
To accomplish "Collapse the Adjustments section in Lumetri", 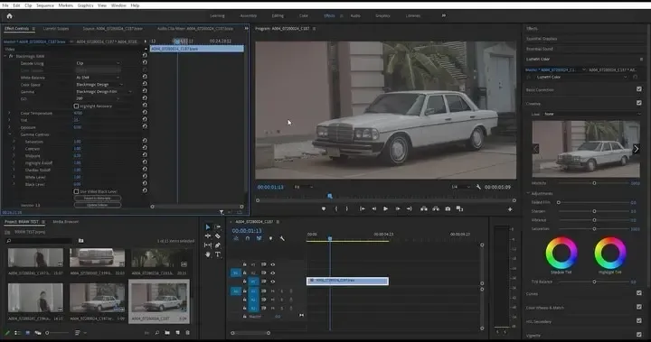I will (528, 194).
